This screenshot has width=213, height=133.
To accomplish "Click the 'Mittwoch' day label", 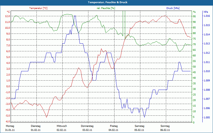I will [x=62, y=126].
